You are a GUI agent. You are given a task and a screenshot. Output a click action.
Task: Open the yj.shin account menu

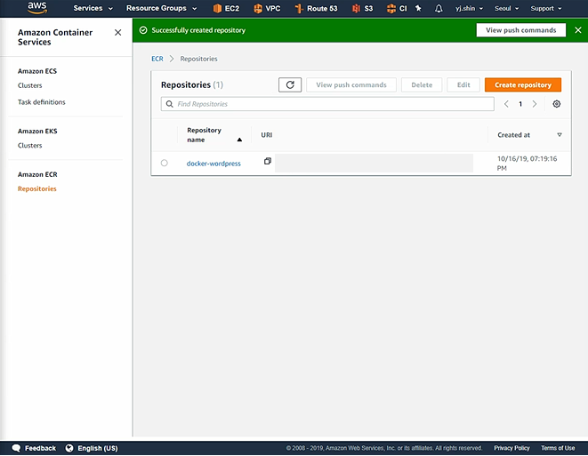469,8
